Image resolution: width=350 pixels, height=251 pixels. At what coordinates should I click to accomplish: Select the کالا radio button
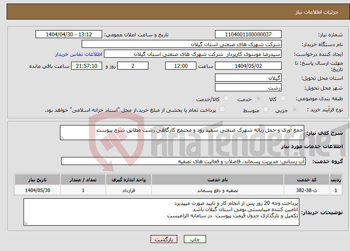(x=283, y=98)
